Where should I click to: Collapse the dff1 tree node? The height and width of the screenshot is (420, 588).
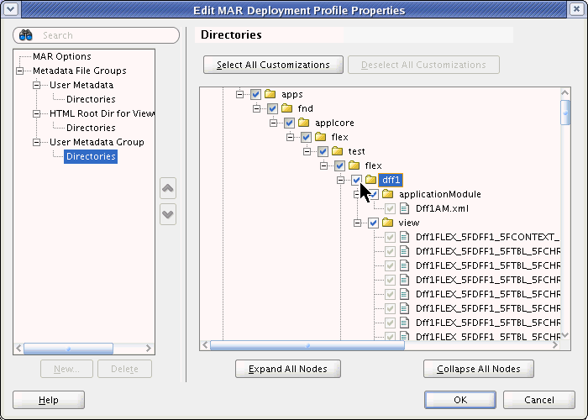coord(340,180)
